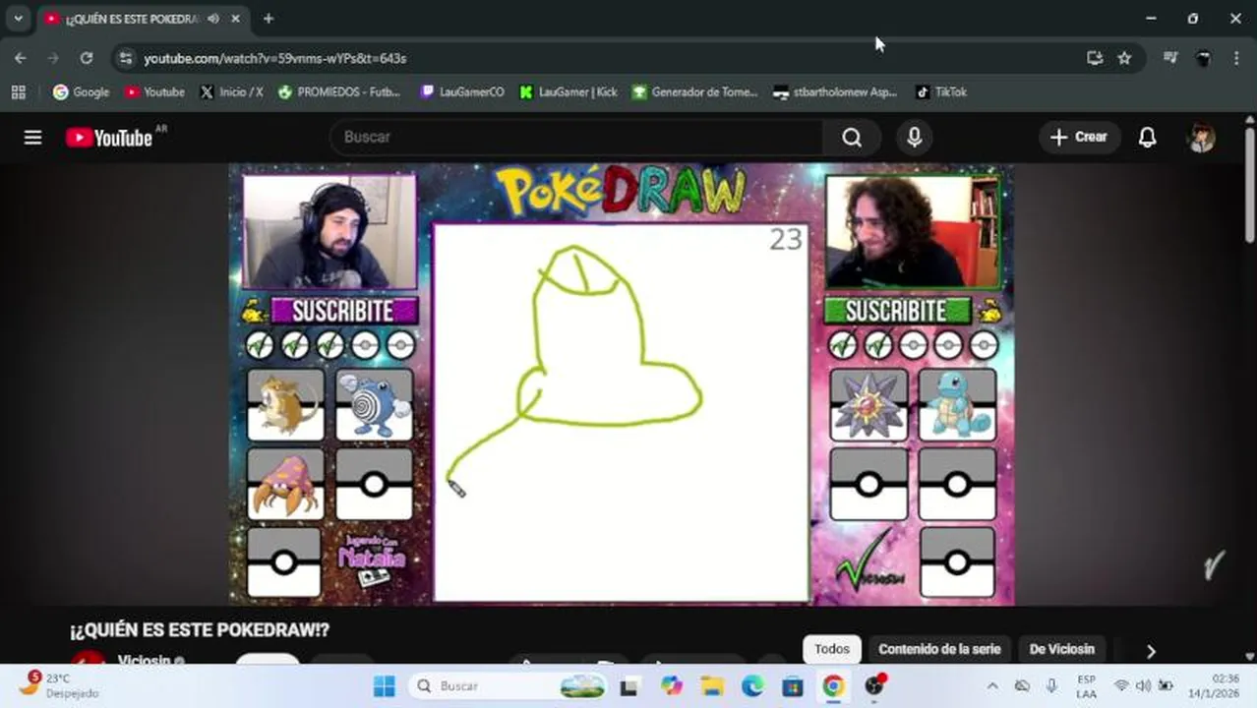
Task: Select the Contenido de la serie chip
Action: (x=939, y=649)
